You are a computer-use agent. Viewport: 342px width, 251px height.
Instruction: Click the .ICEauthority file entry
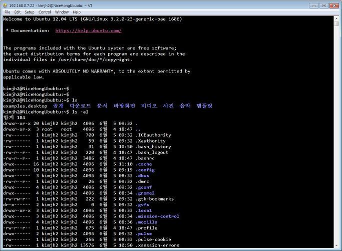[153, 135]
